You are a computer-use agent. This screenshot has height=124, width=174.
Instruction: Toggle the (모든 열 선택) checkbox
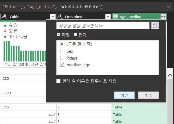click(x=62, y=44)
